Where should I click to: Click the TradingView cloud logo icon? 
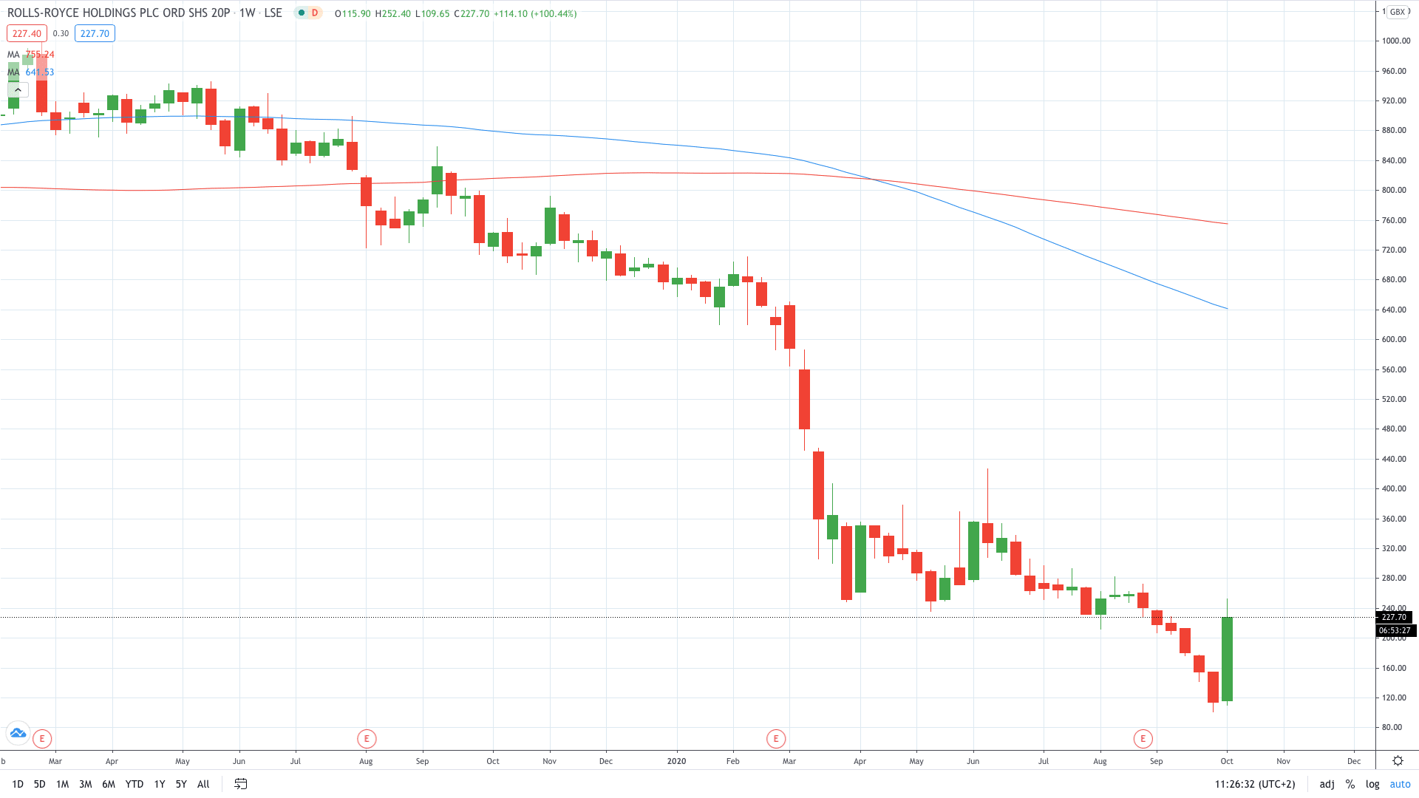(18, 733)
